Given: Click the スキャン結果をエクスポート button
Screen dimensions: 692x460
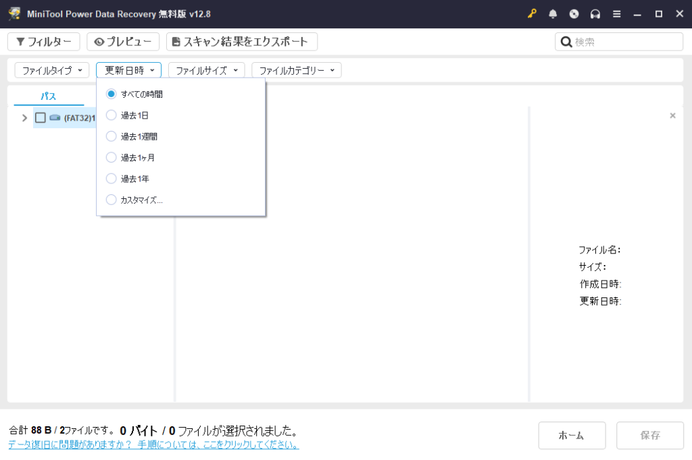Looking at the screenshot, I should click(241, 42).
